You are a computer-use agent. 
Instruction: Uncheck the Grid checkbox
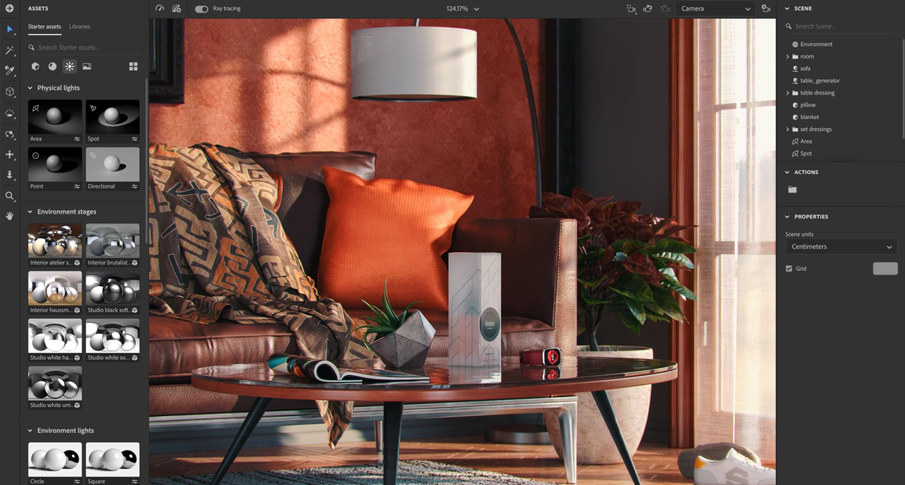click(x=789, y=269)
